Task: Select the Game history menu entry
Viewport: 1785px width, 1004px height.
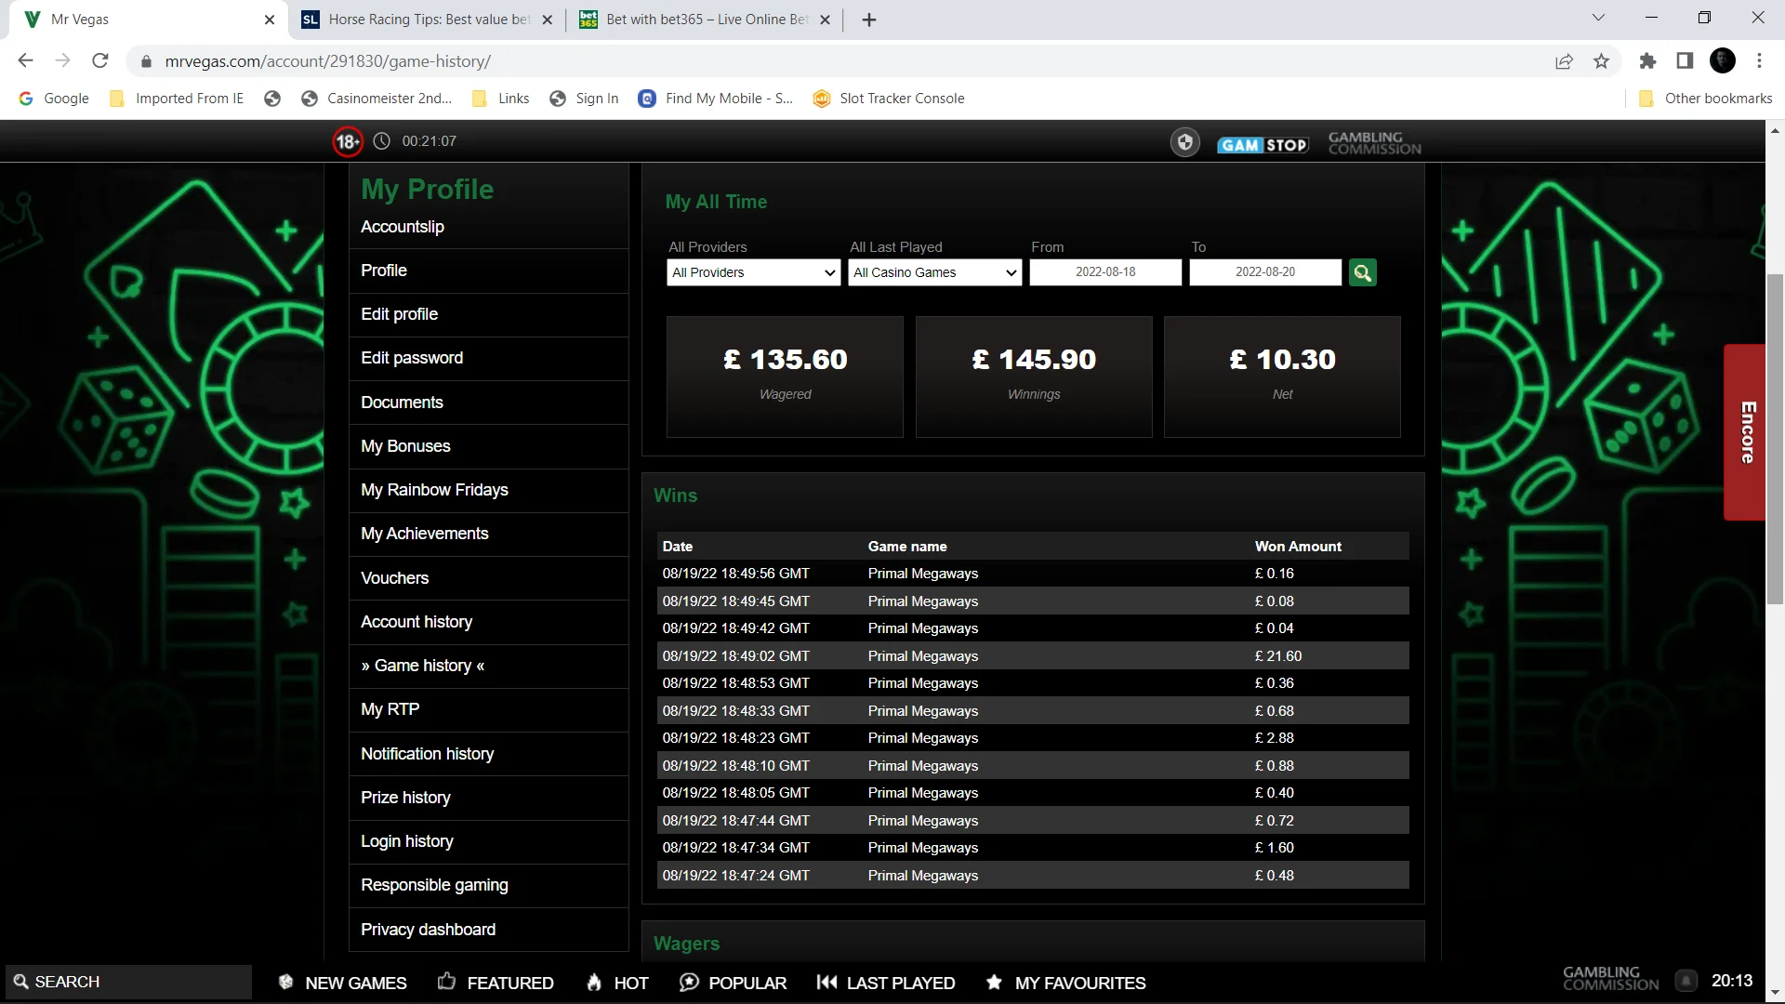Action: (x=423, y=666)
